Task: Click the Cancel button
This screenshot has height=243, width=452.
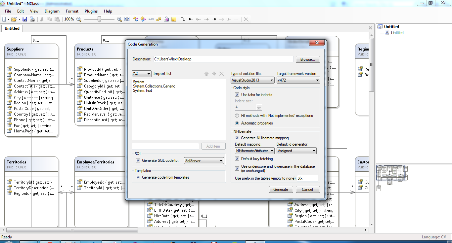Action: pos(307,190)
